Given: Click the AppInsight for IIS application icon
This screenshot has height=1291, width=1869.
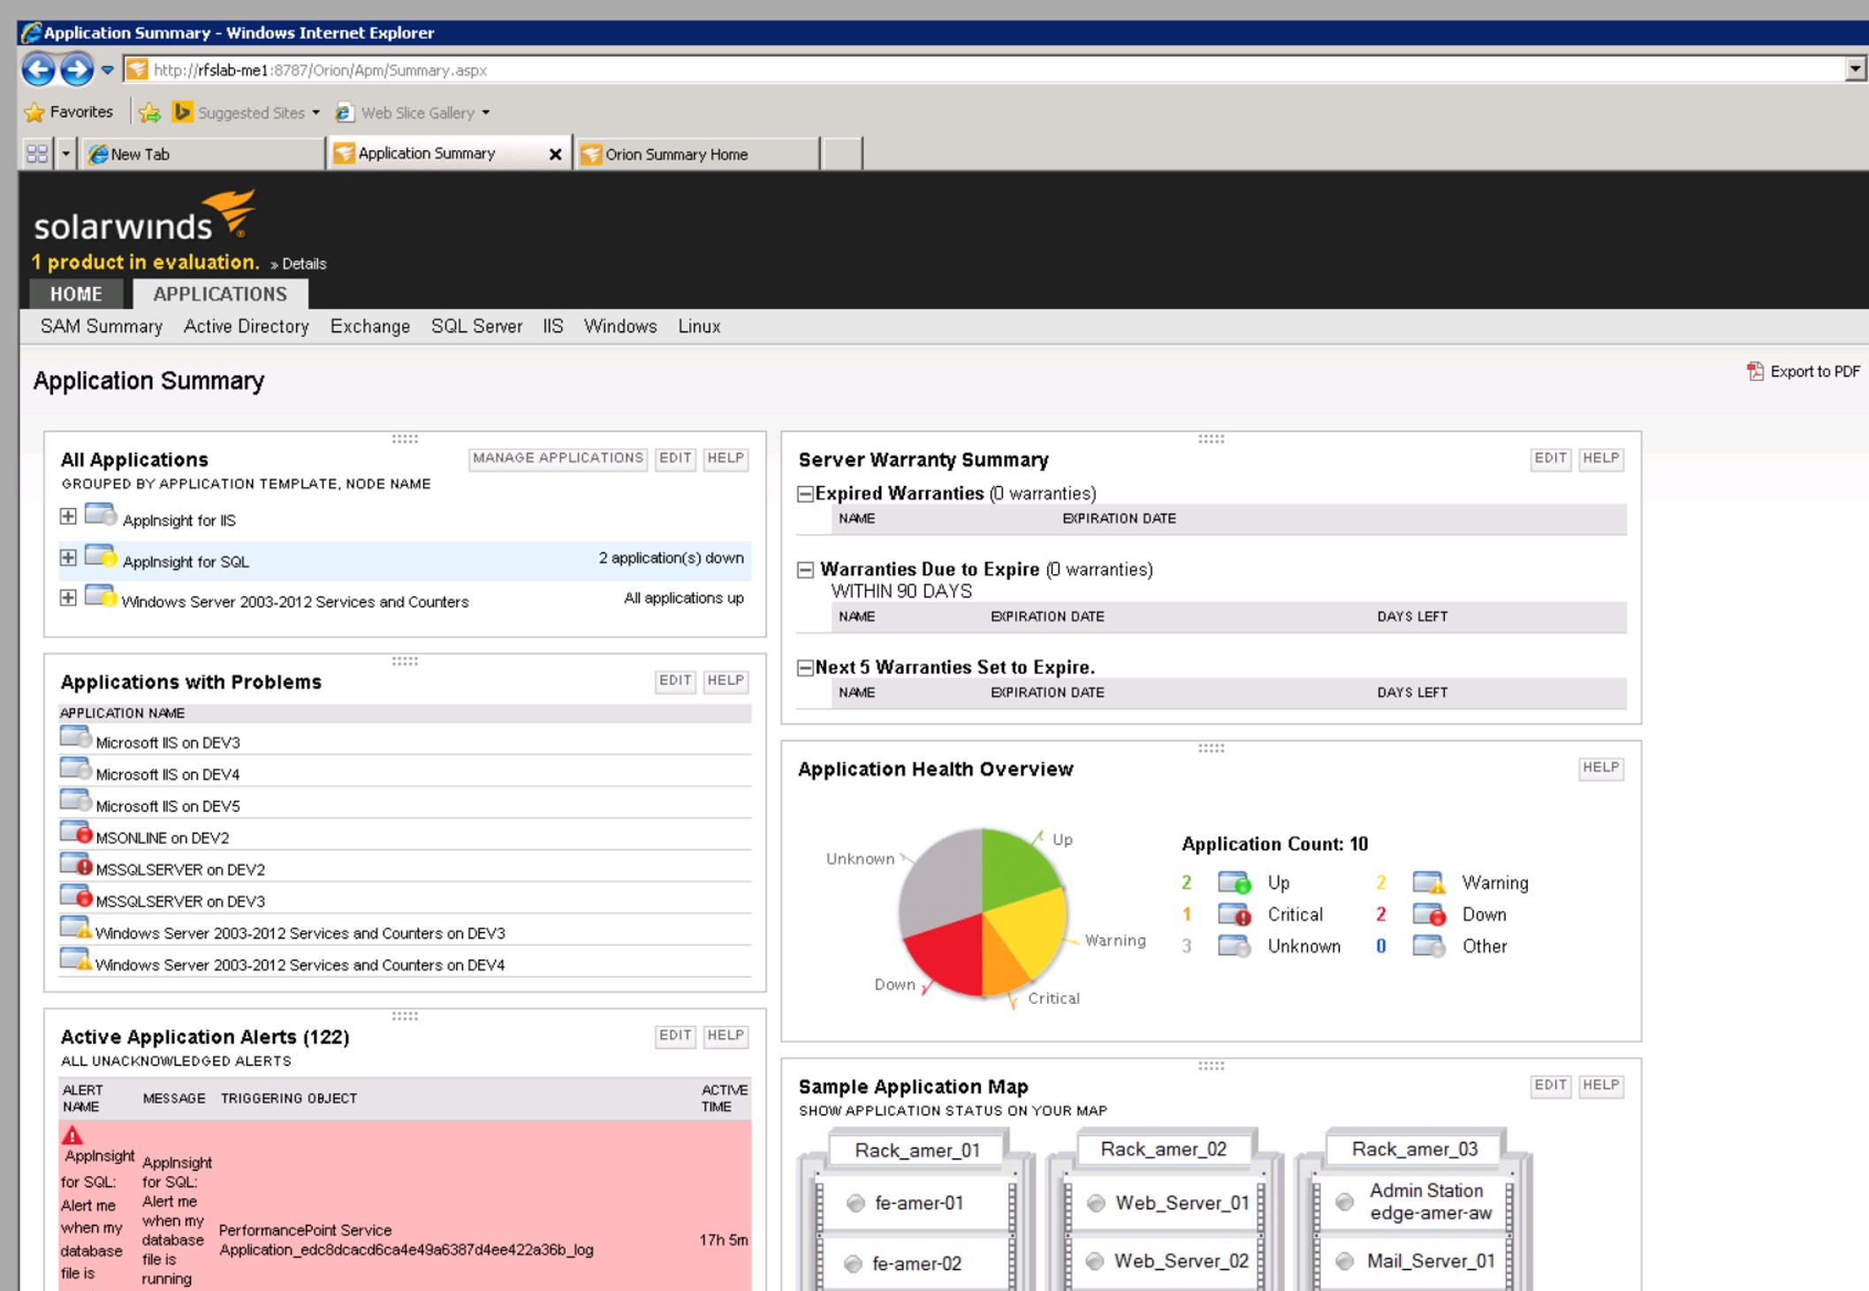Looking at the screenshot, I should (x=101, y=515).
